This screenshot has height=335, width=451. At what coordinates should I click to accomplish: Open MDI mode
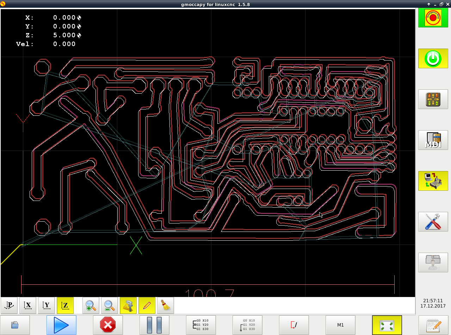pyautogui.click(x=433, y=140)
